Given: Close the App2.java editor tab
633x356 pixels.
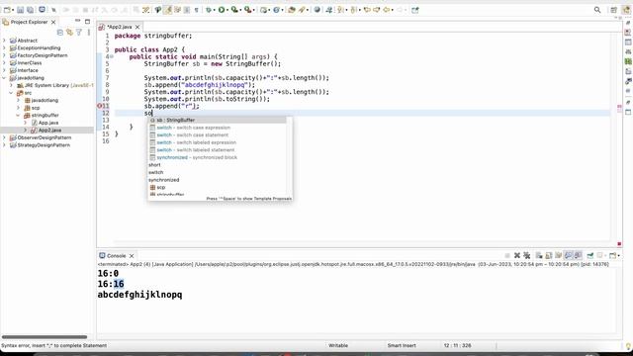Looking at the screenshot, I should pyautogui.click(x=137, y=27).
